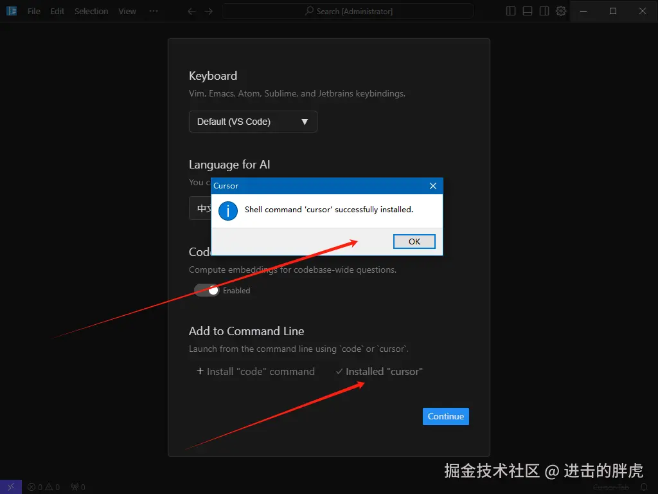Open notifications via the bell icon
The image size is (658, 494).
tap(644, 488)
